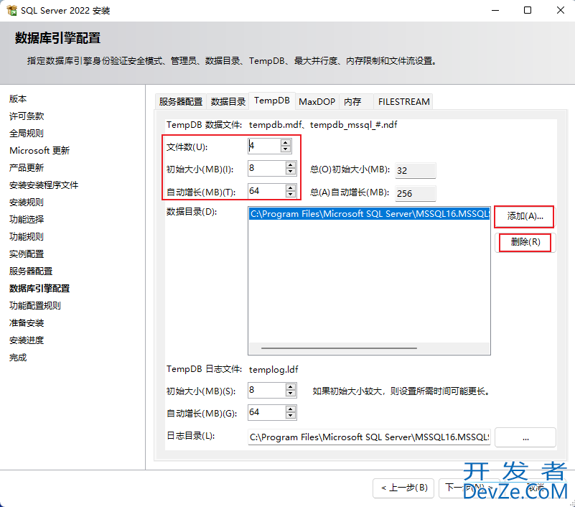The image size is (575, 507).
Task: Click templog.ldf log file name text
Action: 274,369
